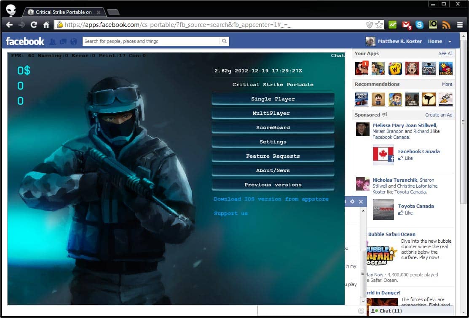Open chat window settings gear icon
Screen dimensions: 469x318
point(352,201)
